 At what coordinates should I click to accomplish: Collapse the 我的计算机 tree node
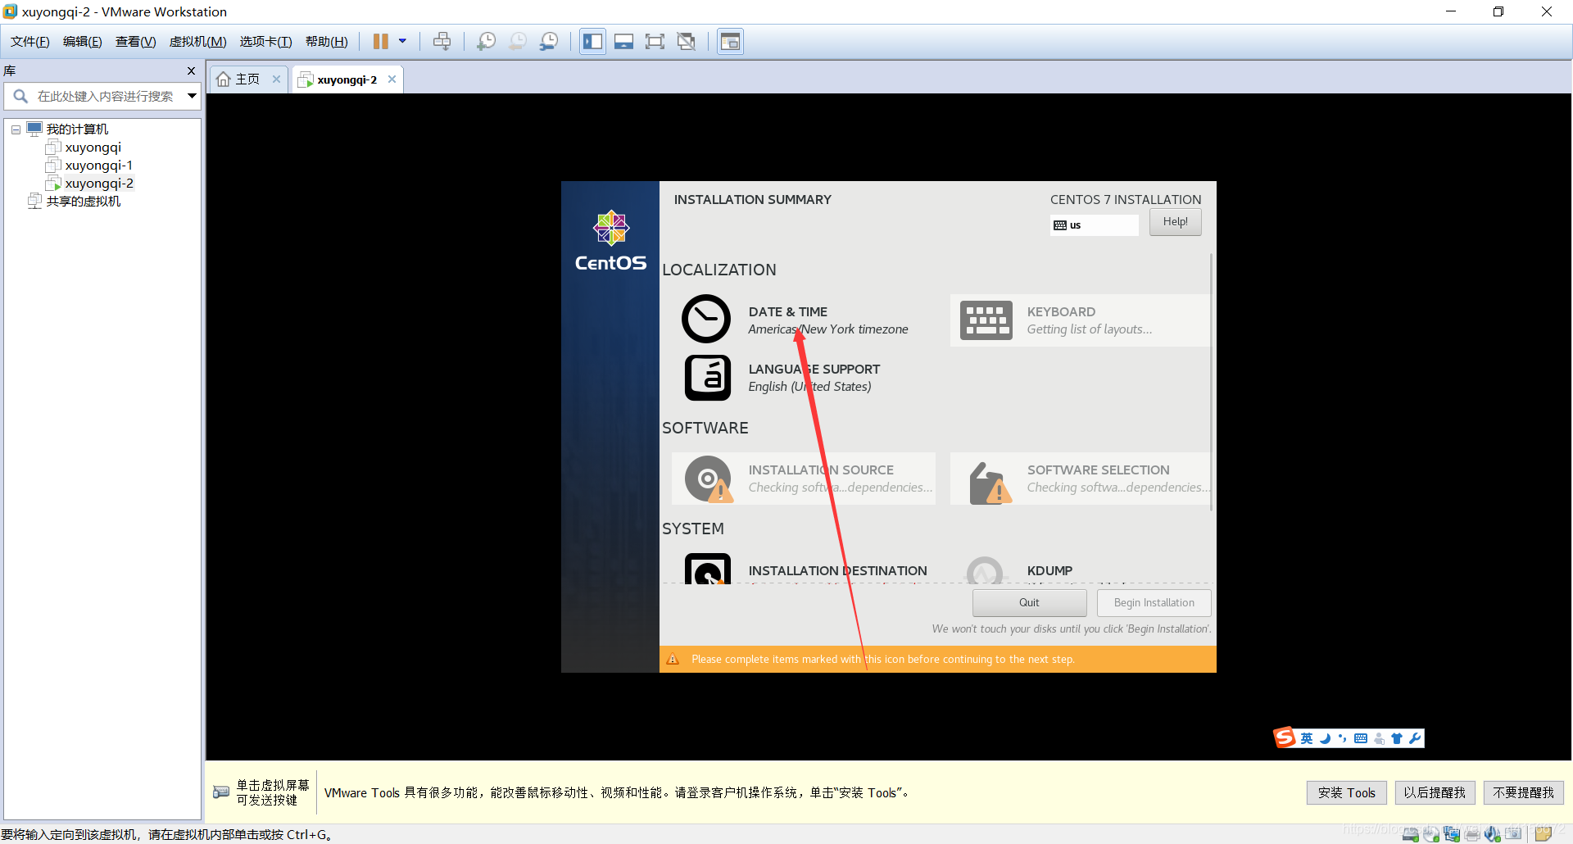coord(16,129)
